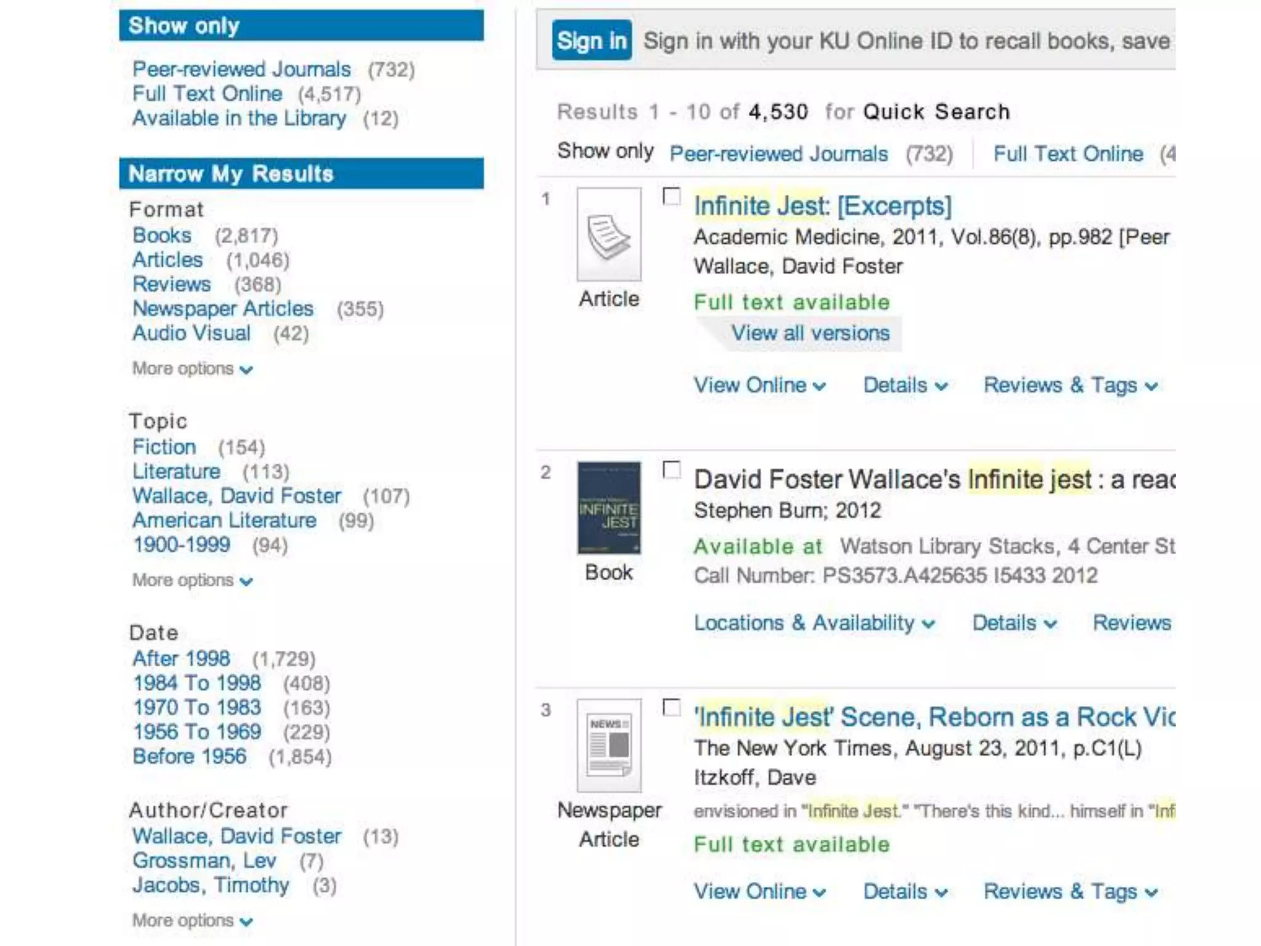The image size is (1261, 946).
Task: Click the Sign in button
Action: (x=591, y=41)
